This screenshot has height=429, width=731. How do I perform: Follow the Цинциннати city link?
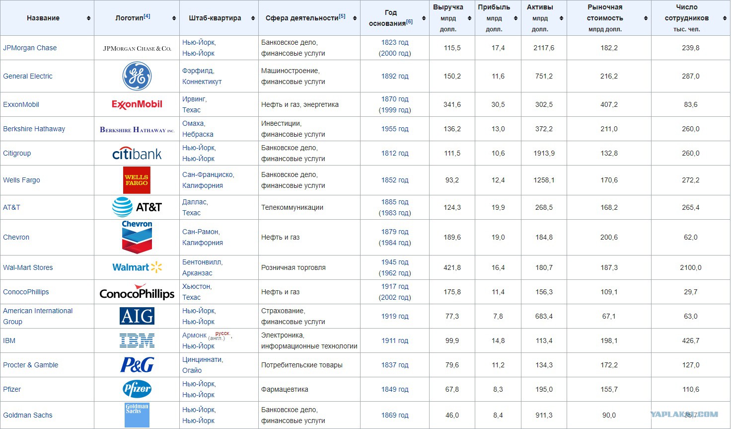pyautogui.click(x=203, y=359)
